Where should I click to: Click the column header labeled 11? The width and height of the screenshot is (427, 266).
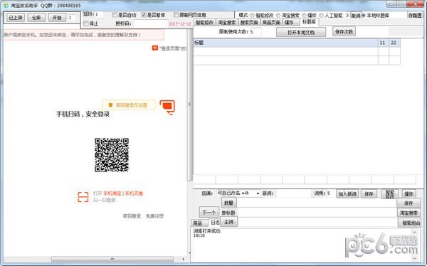[x=384, y=43]
